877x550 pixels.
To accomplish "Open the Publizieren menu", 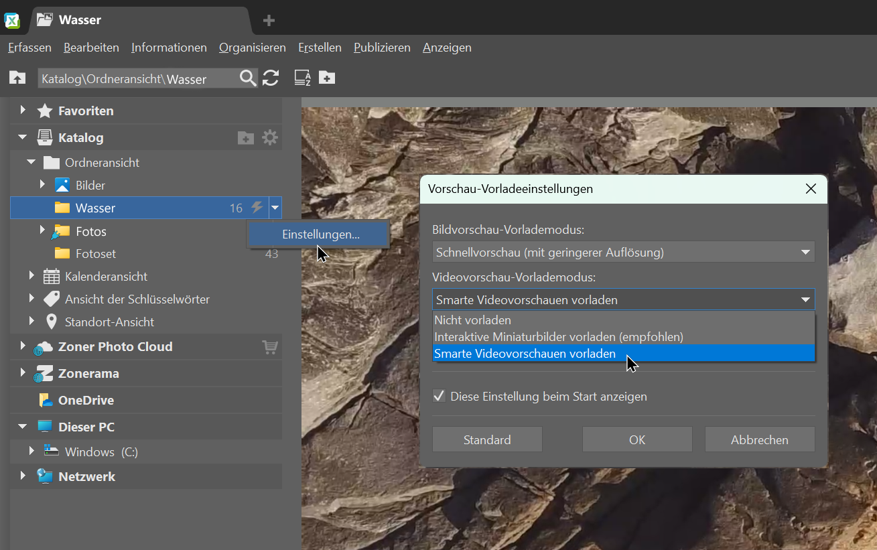I will click(x=382, y=48).
